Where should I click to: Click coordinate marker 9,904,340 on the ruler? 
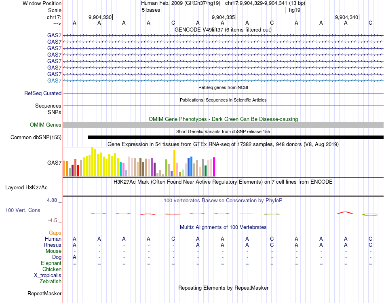(x=346, y=17)
